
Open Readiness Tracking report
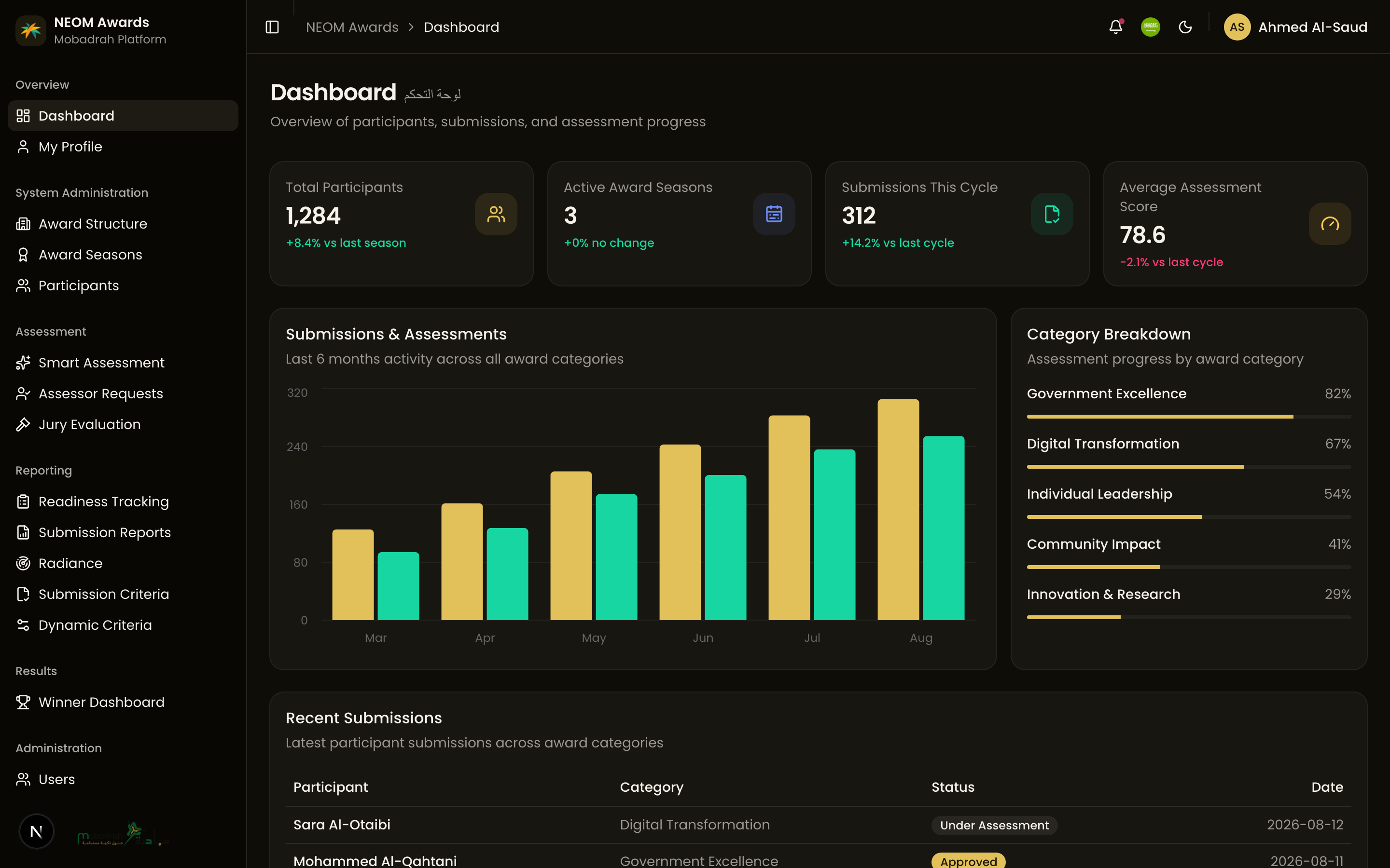click(x=123, y=502)
